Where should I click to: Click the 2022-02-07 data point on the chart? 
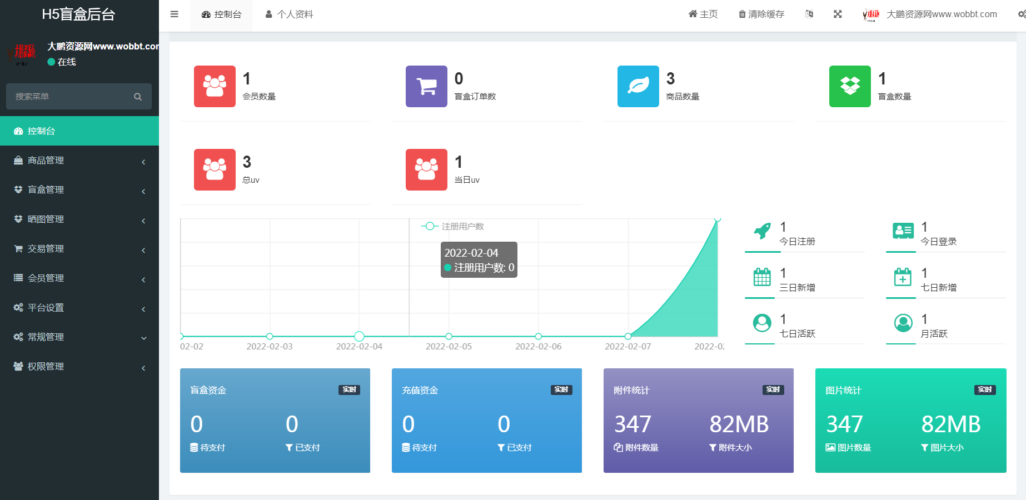pyautogui.click(x=628, y=336)
